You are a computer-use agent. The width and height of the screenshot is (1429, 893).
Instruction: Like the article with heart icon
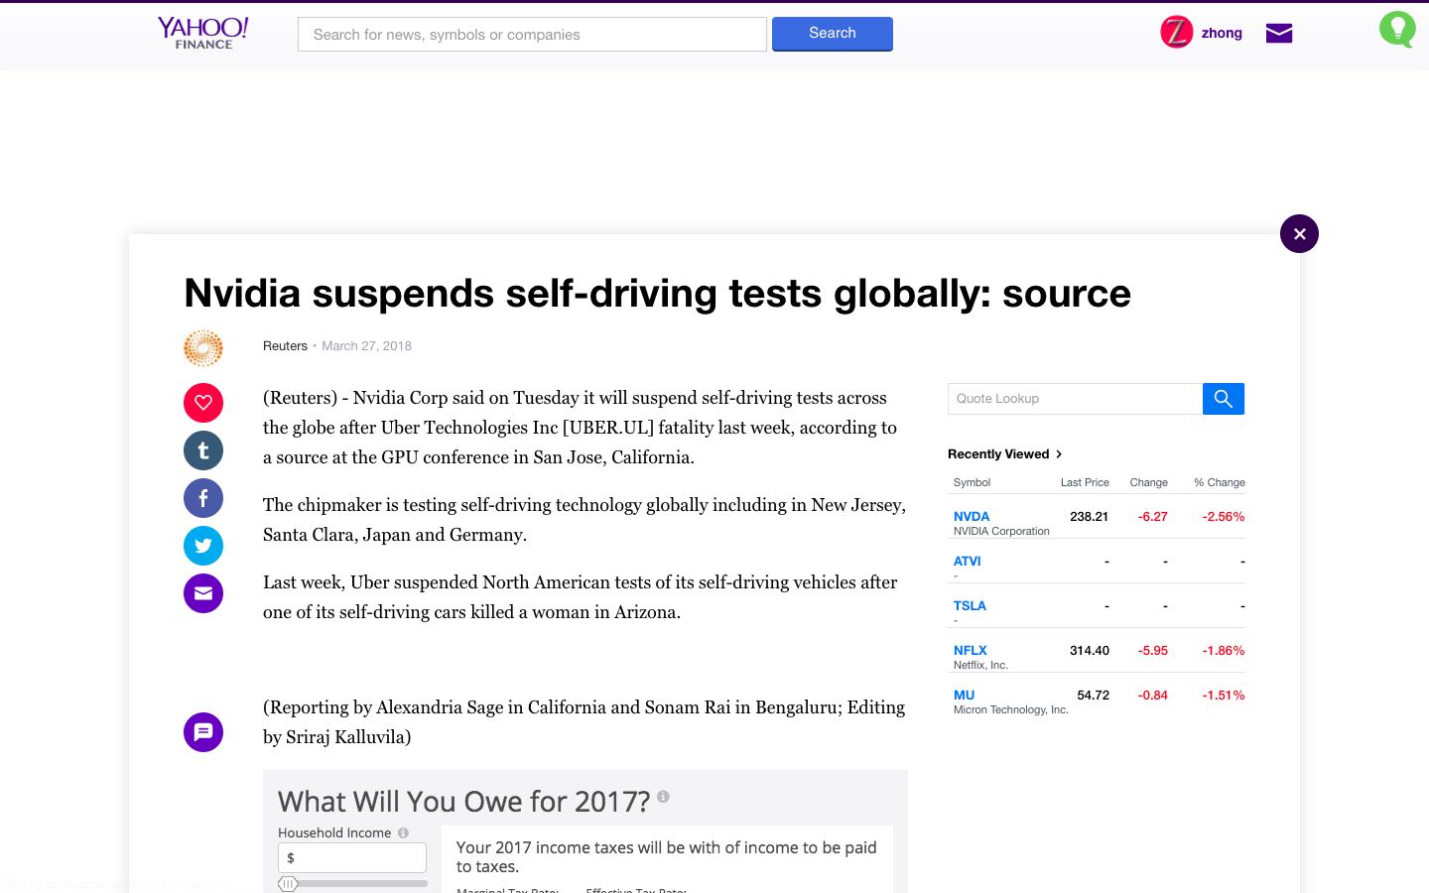(203, 403)
